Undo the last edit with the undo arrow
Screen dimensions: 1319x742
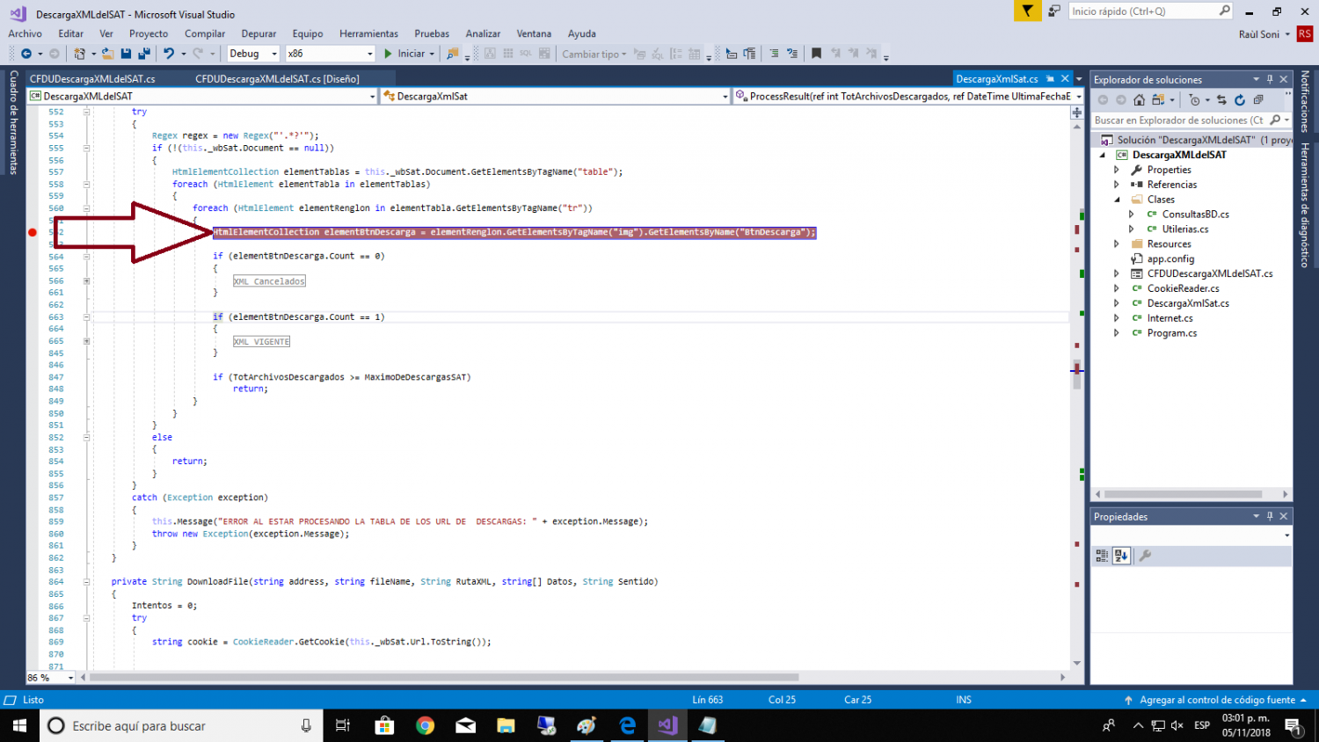click(169, 54)
